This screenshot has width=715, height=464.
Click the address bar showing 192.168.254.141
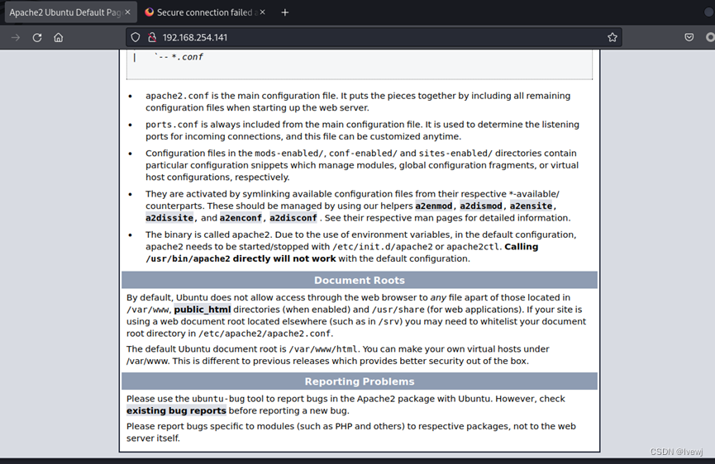374,37
